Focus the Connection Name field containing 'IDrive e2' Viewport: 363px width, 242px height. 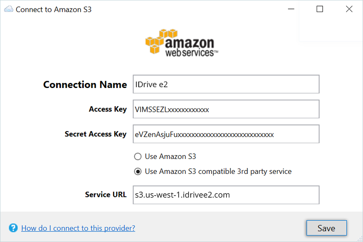(226, 84)
